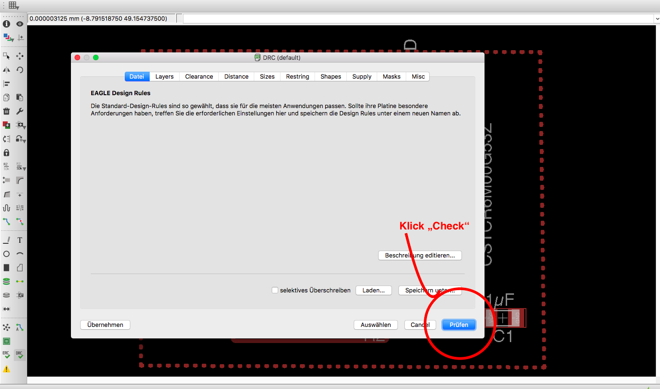Open the grid settings icon
The image size is (660, 389).
tap(13, 6)
